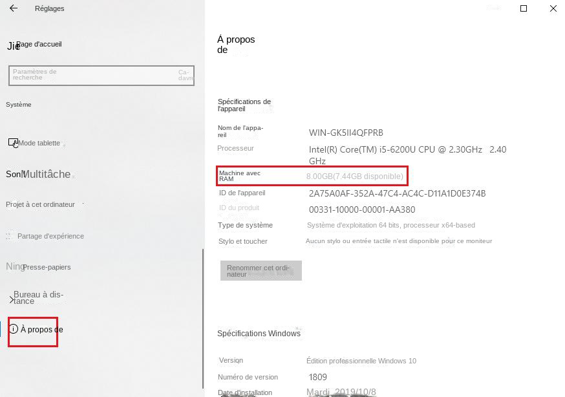
Task: Click the product ID 00331-10000-00001-AA380
Action: pos(362,209)
